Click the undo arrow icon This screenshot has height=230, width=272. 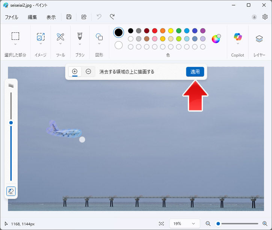99,17
